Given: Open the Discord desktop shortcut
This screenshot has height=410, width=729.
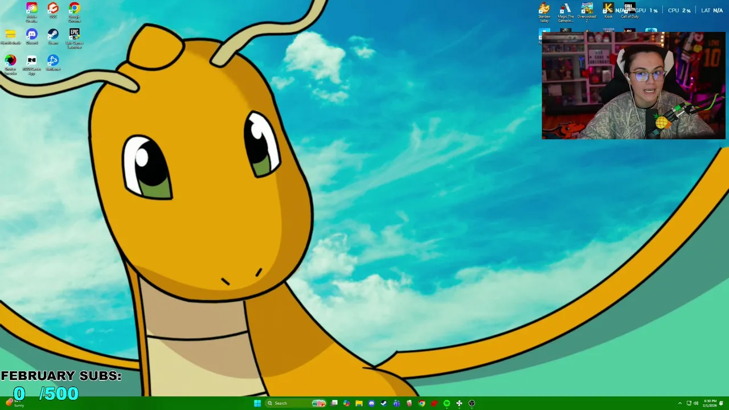Looking at the screenshot, I should [31, 37].
